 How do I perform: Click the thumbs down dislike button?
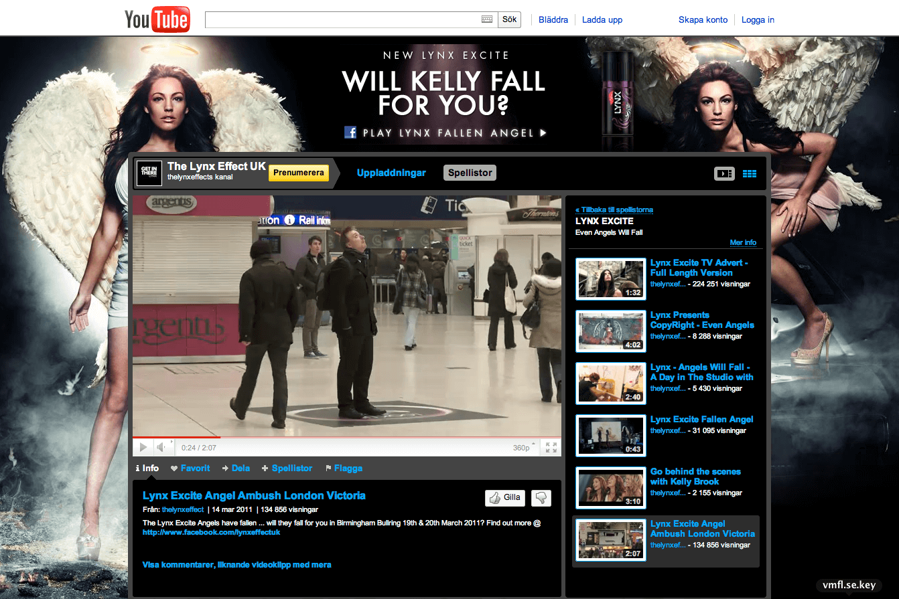pos(541,498)
